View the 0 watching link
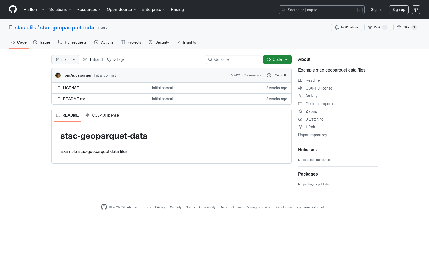The height and width of the screenshot is (268, 429). [x=311, y=119]
